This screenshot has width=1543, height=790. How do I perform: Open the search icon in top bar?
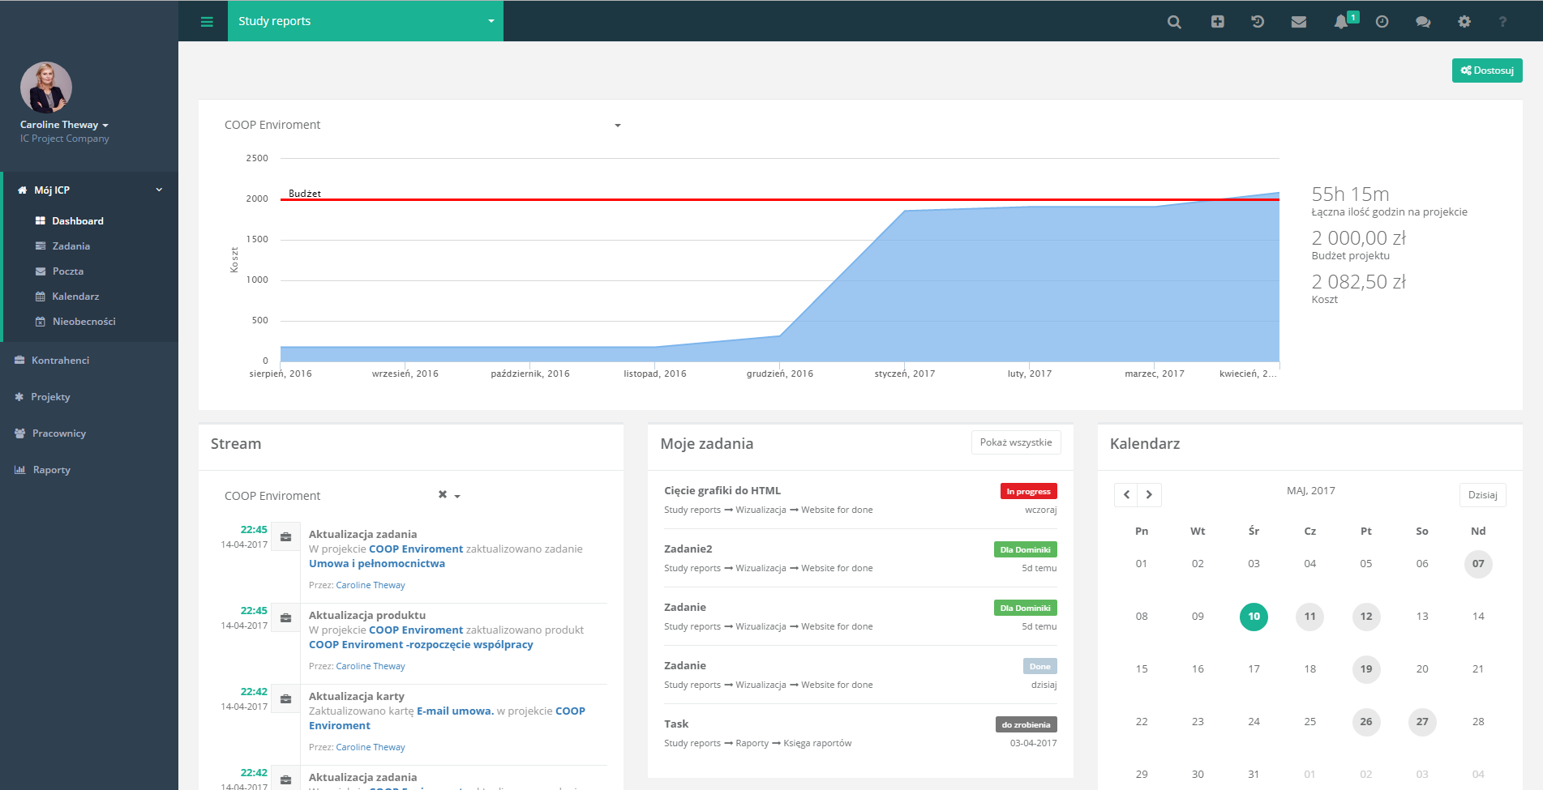(x=1173, y=22)
